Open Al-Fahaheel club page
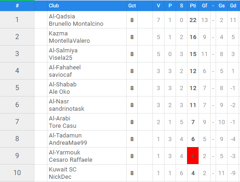 [64, 68]
